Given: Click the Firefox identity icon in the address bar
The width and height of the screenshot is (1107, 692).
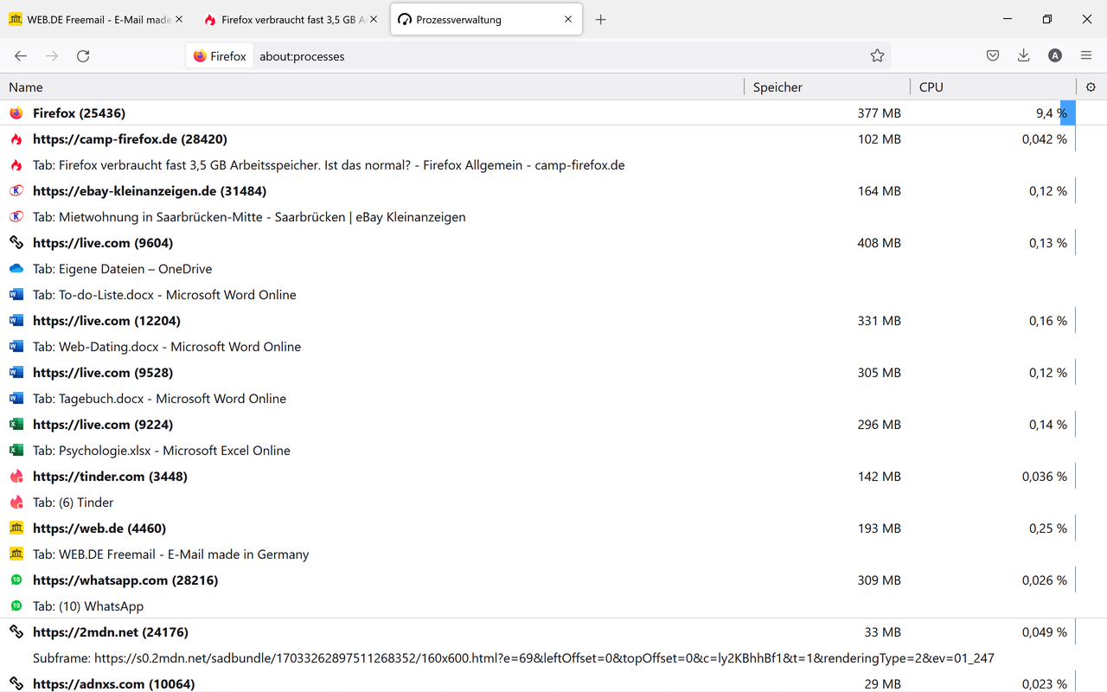Looking at the screenshot, I should (220, 56).
